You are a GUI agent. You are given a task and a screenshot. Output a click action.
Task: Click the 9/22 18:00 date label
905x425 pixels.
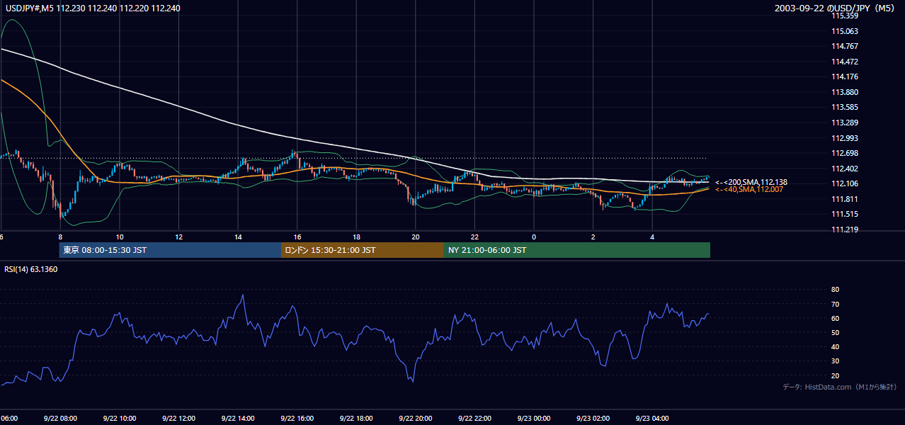click(356, 418)
